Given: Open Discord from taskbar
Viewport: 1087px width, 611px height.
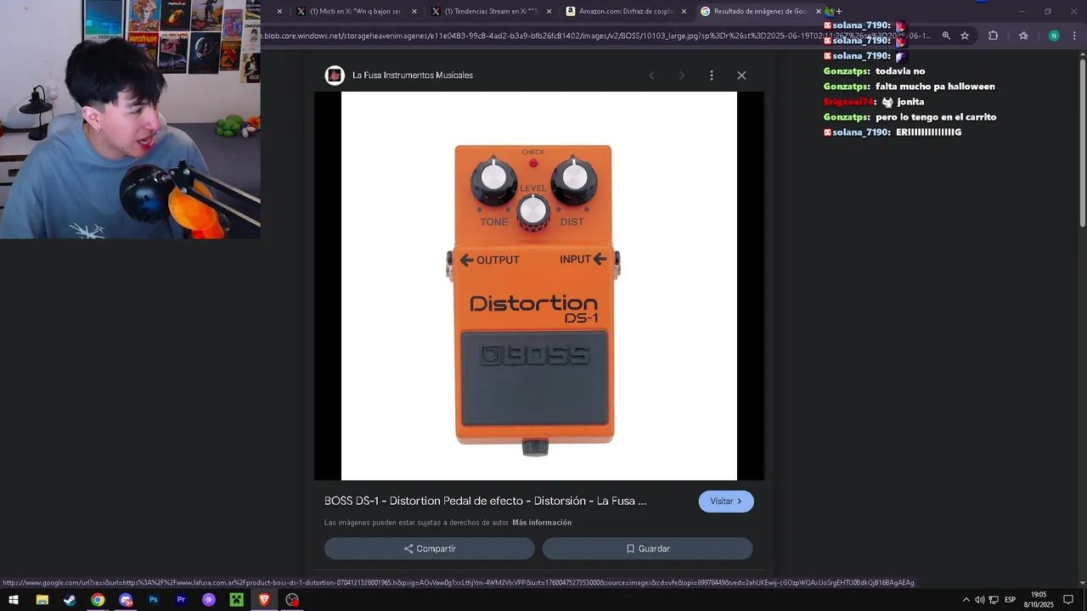Looking at the screenshot, I should (126, 600).
